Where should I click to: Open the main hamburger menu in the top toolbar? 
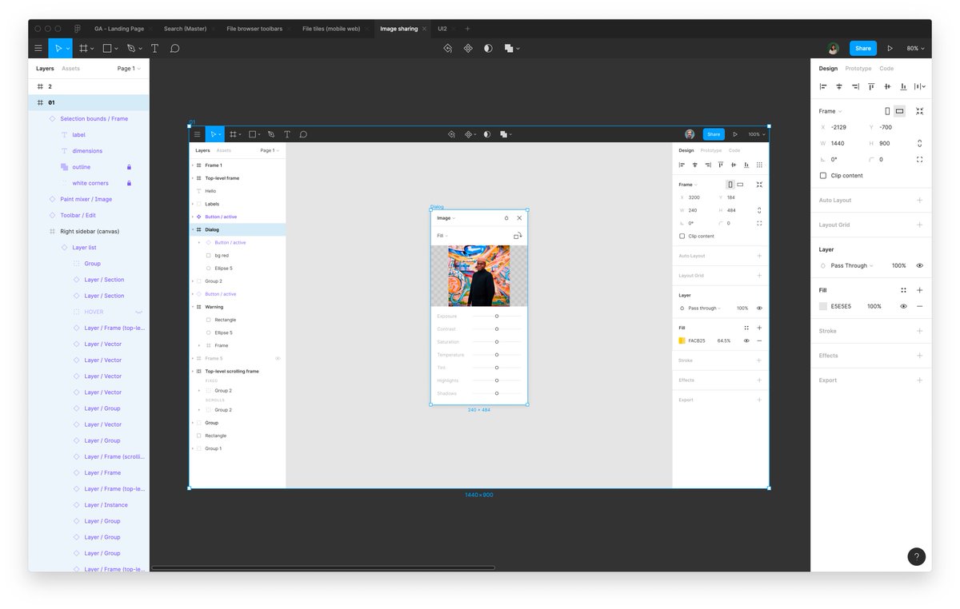click(38, 48)
